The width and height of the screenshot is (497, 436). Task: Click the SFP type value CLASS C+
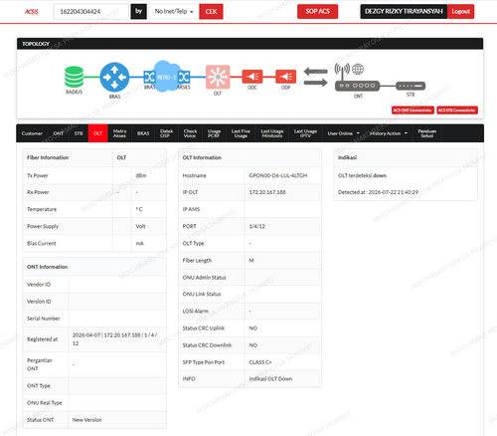[x=260, y=362]
